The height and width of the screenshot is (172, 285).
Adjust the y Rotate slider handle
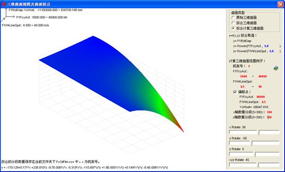[252, 143]
